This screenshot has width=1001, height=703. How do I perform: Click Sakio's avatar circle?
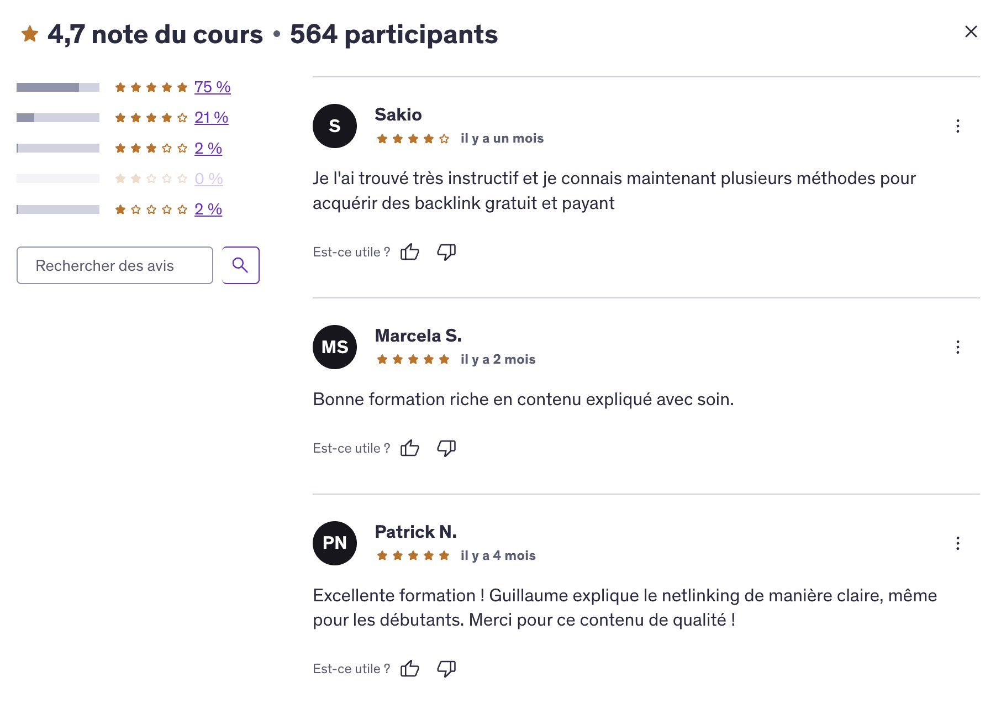point(334,126)
